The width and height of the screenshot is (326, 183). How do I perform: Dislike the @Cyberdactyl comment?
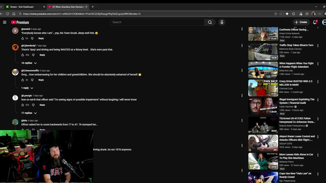pos(33,55)
